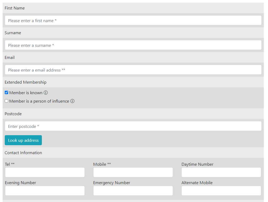Focus the Emergency Number input field
268x202 pixels.
pyautogui.click(x=133, y=191)
